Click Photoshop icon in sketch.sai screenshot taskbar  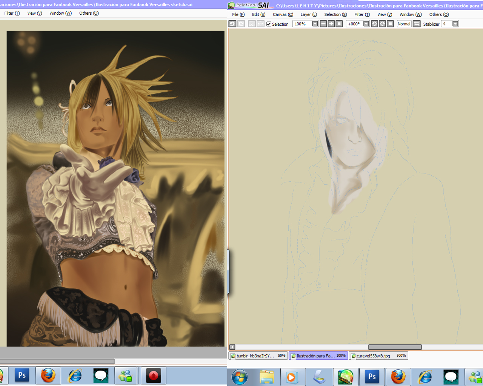pos(22,375)
